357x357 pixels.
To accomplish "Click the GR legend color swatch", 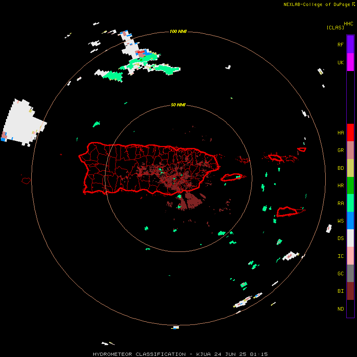I will [x=350, y=150].
